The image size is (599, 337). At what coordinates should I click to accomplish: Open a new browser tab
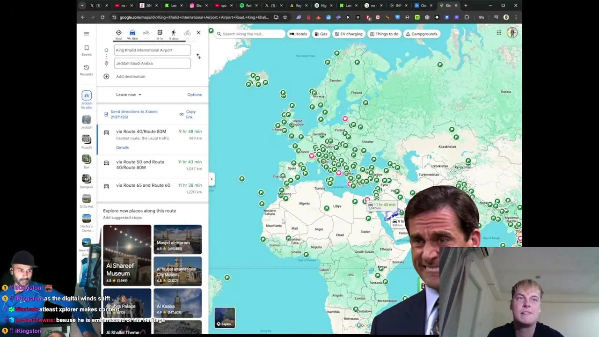(466, 6)
